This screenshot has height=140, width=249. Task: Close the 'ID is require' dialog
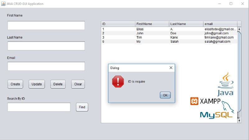(x=171, y=68)
